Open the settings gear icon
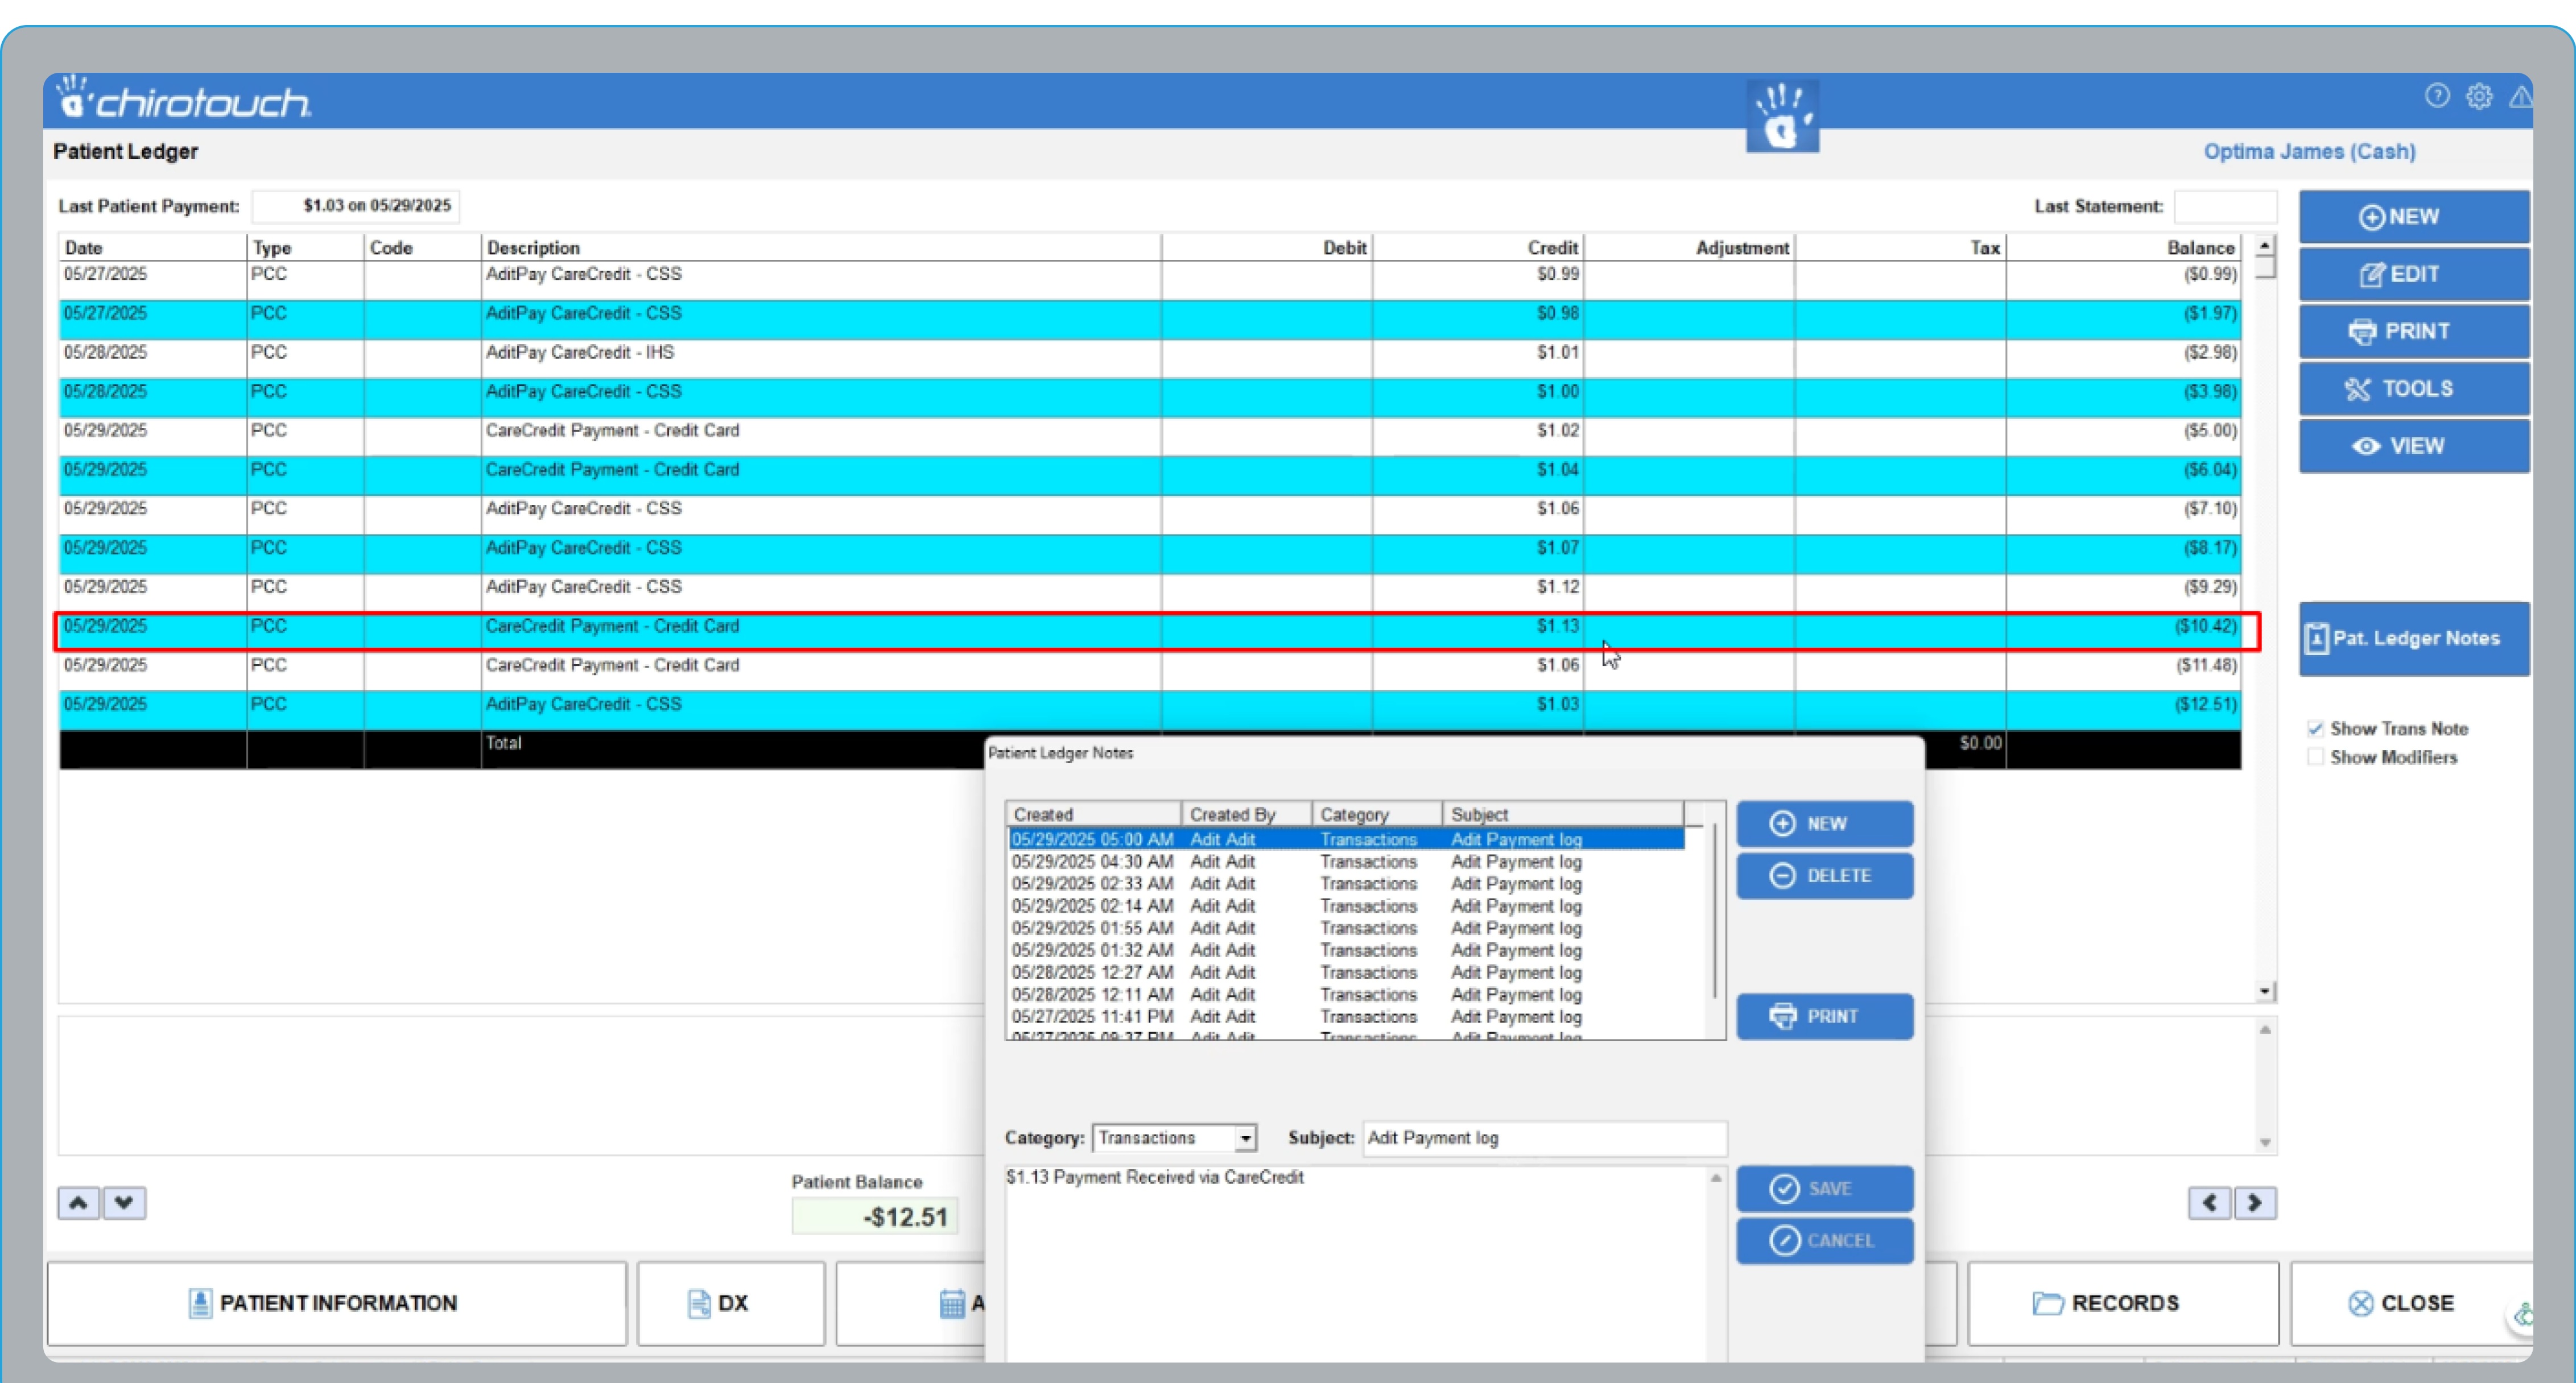Image resolution: width=2576 pixels, height=1383 pixels. click(2479, 96)
